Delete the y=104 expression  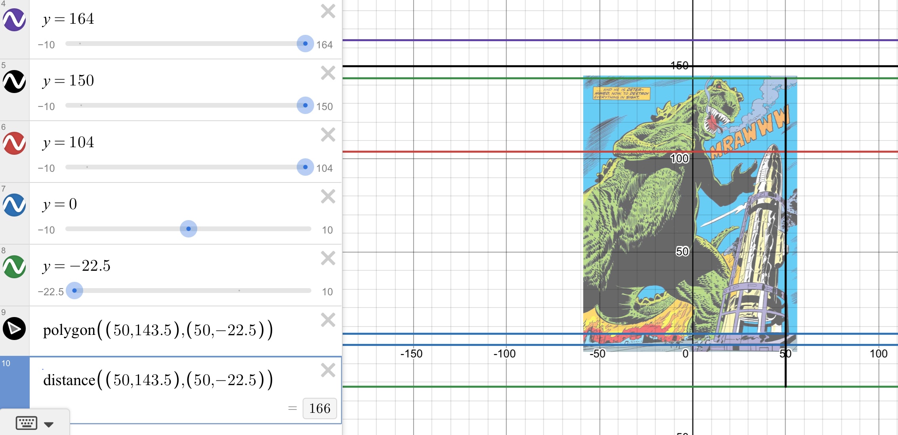[328, 135]
